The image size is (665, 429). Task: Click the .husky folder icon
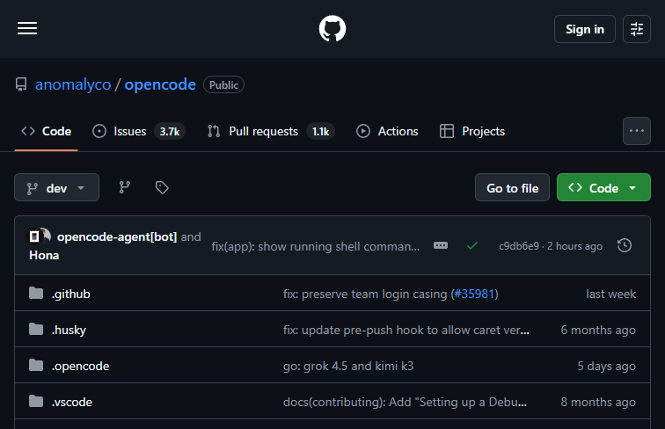coord(36,329)
